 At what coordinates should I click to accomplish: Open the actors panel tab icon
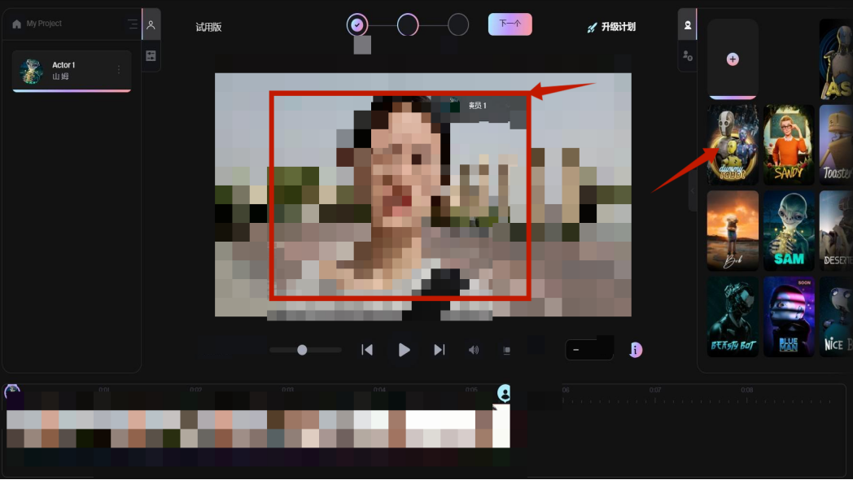point(151,25)
